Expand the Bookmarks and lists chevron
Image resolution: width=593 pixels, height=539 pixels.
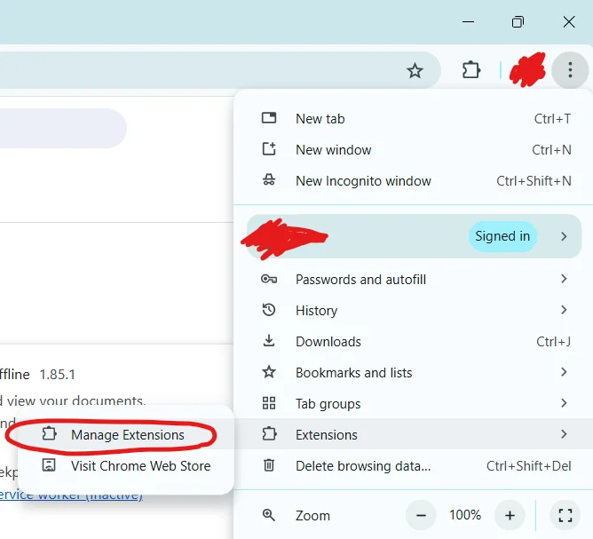564,372
